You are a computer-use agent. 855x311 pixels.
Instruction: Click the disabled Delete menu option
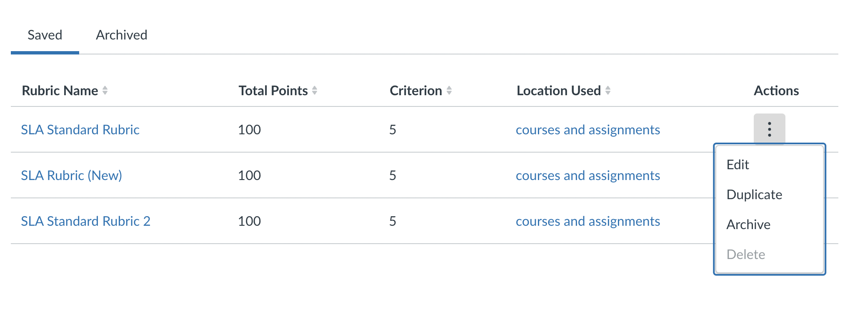[745, 254]
